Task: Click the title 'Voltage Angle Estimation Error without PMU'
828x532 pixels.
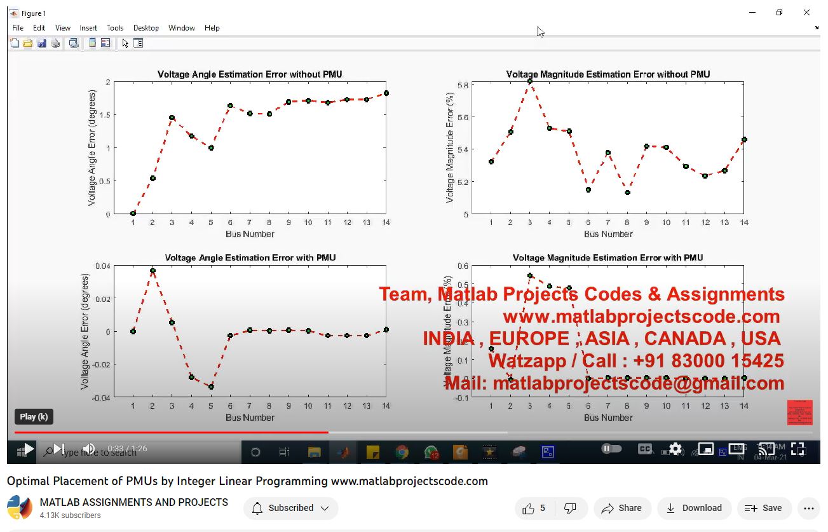Action: pyautogui.click(x=250, y=74)
